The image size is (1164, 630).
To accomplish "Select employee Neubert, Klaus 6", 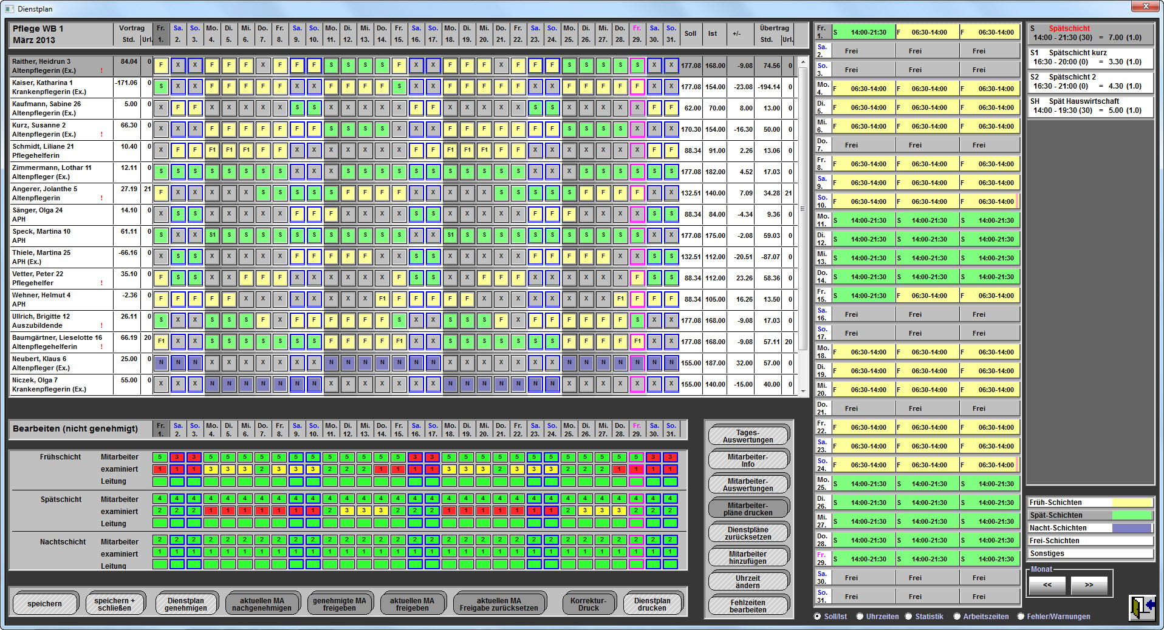I will coord(61,364).
